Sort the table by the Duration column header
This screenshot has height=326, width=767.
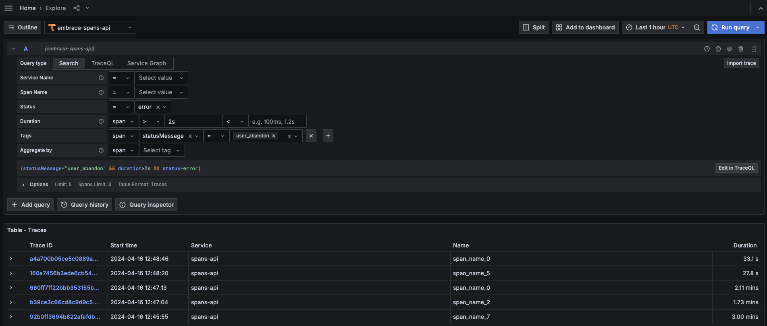coord(745,245)
